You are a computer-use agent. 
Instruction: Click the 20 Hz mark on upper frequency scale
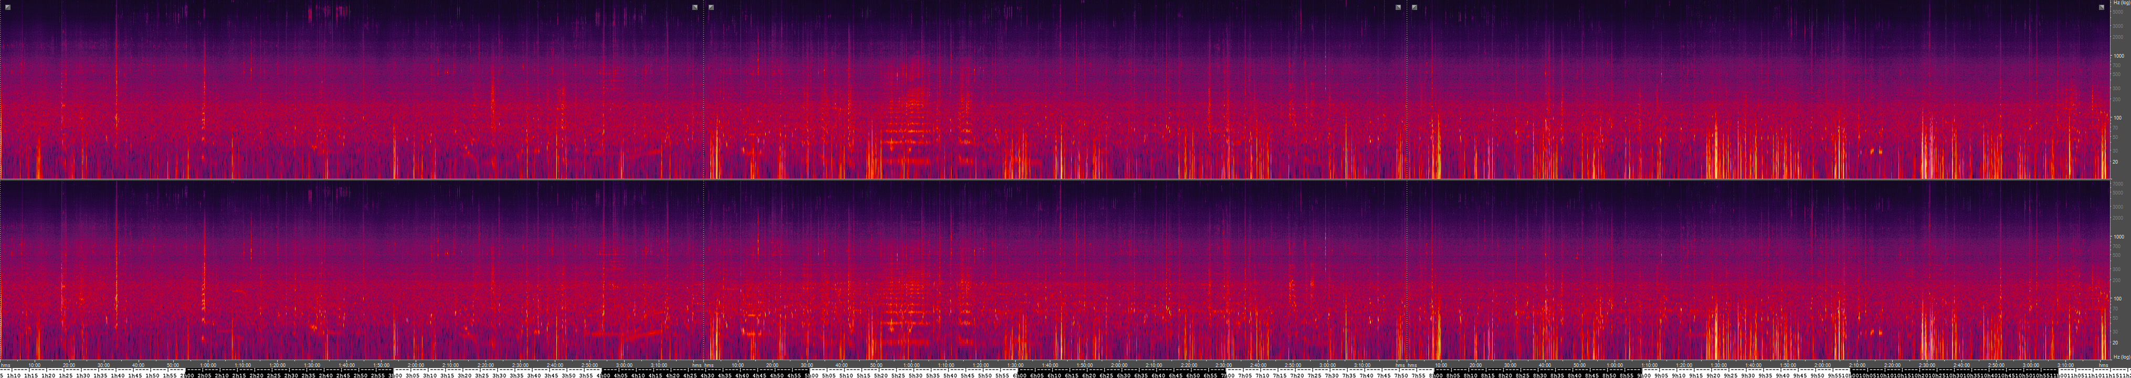click(2116, 162)
